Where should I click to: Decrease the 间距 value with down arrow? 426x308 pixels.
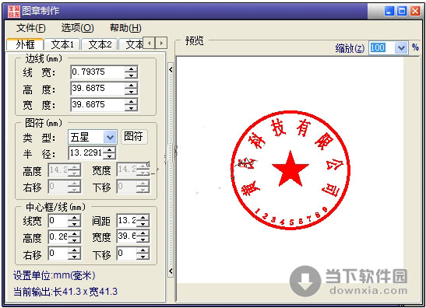point(143,224)
